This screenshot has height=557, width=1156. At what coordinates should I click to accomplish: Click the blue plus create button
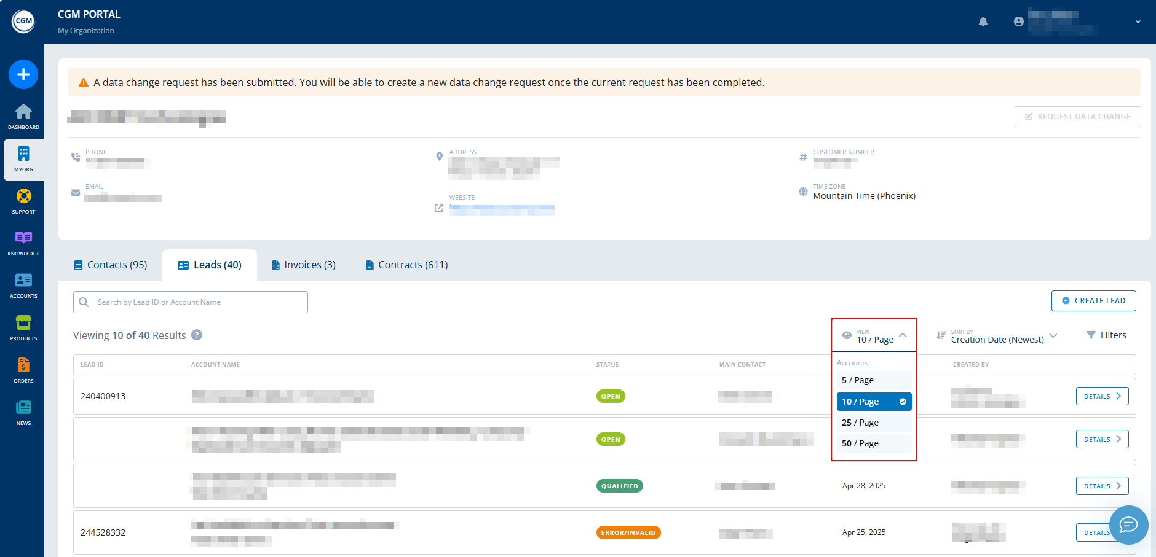[23, 74]
